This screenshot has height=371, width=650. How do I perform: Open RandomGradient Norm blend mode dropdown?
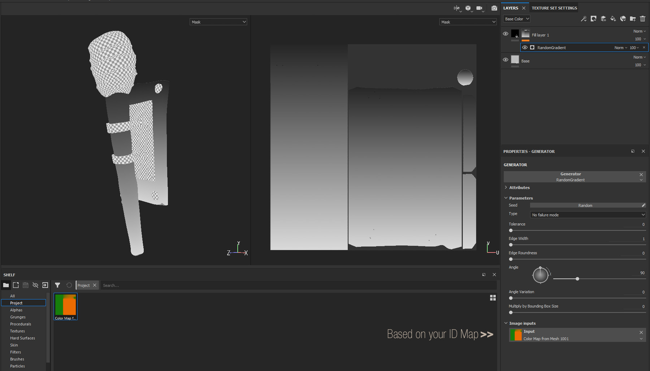621,48
